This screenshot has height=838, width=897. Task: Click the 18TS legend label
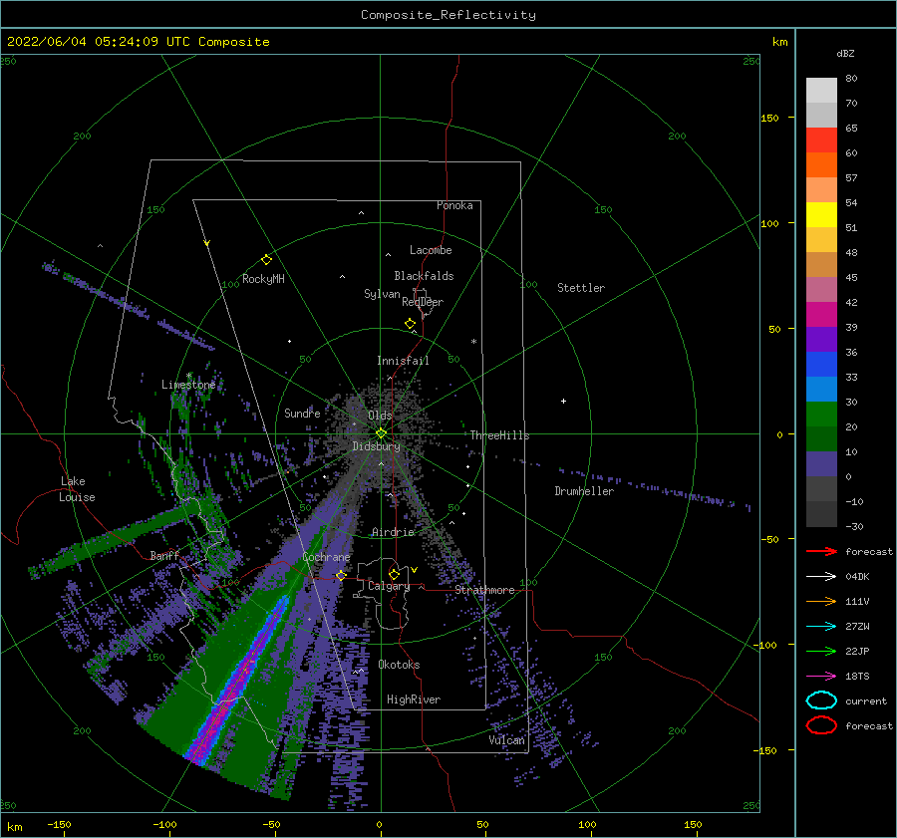click(x=857, y=677)
